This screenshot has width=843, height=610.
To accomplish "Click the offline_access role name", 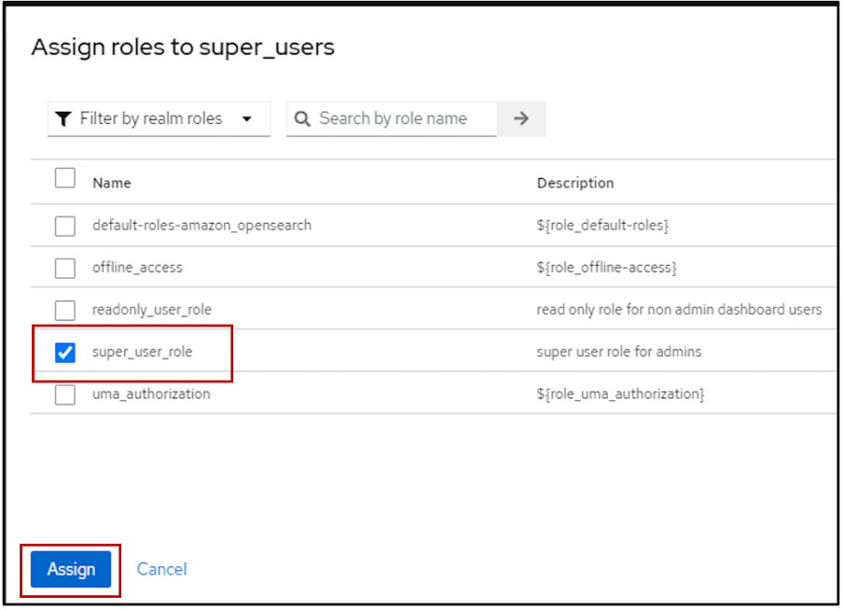I will tap(137, 268).
